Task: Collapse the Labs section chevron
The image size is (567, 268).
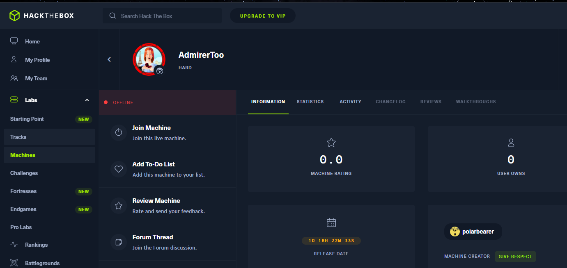Action: tap(87, 100)
